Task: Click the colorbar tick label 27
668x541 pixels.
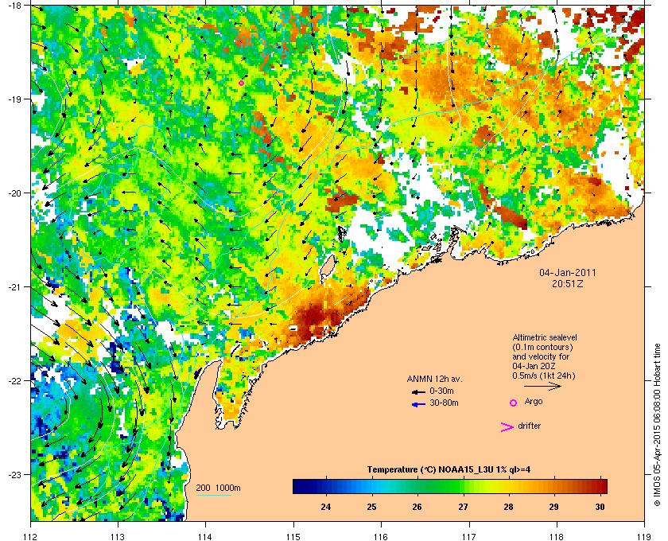Action: click(x=463, y=507)
